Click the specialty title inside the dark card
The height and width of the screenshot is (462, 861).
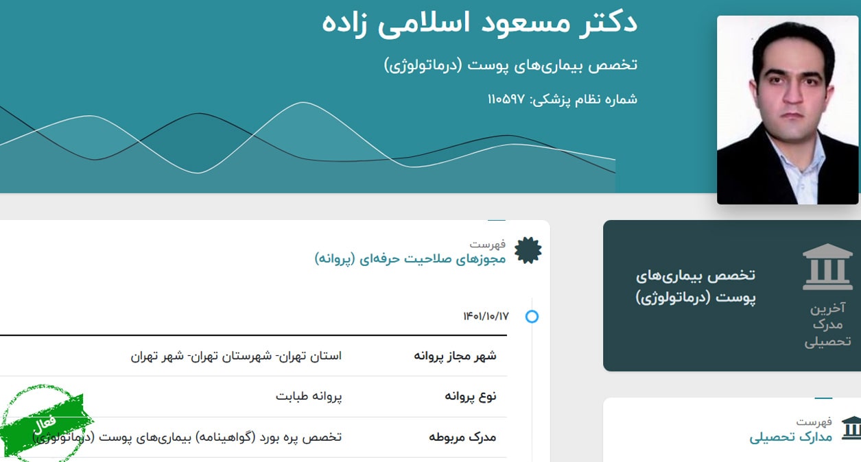(695, 287)
